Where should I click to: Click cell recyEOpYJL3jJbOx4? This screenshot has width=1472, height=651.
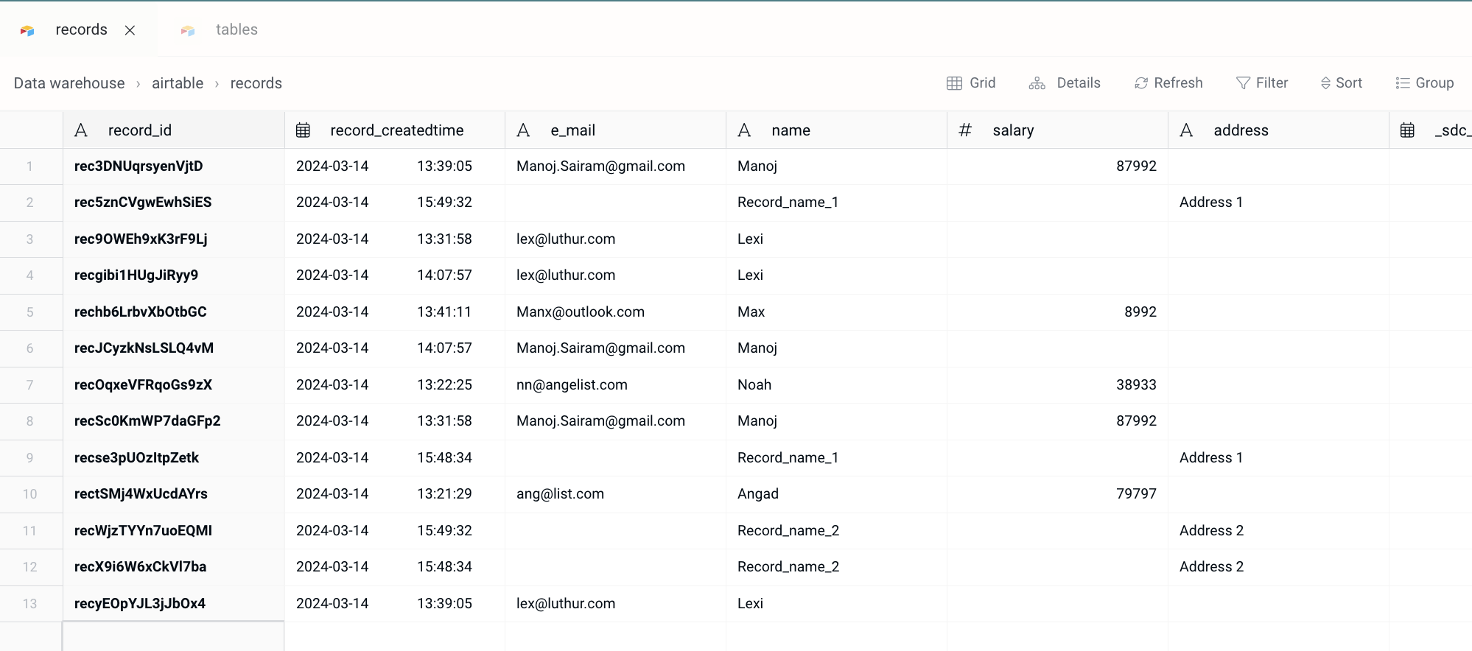pyautogui.click(x=174, y=604)
